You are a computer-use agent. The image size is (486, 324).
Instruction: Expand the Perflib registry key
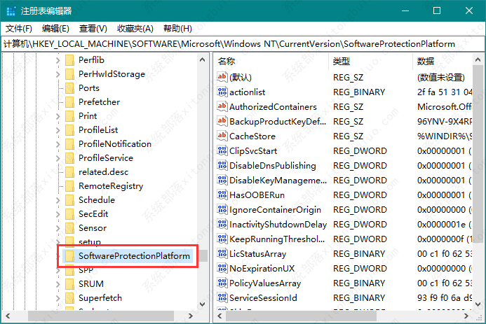[x=58, y=60]
